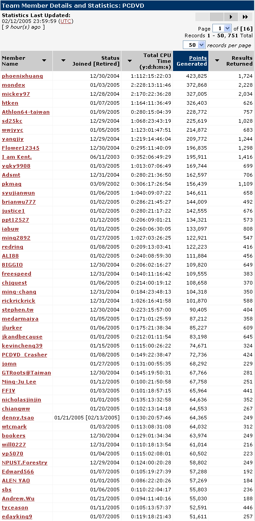Sort by Member Name arrow icon
The width and height of the screenshot is (255, 521).
(44, 61)
